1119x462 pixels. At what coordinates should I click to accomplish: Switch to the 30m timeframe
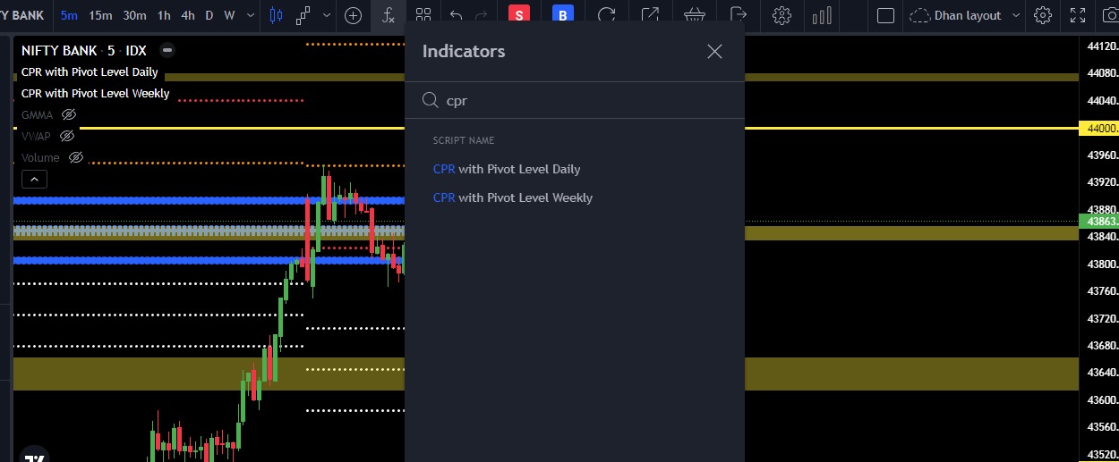[x=135, y=15]
